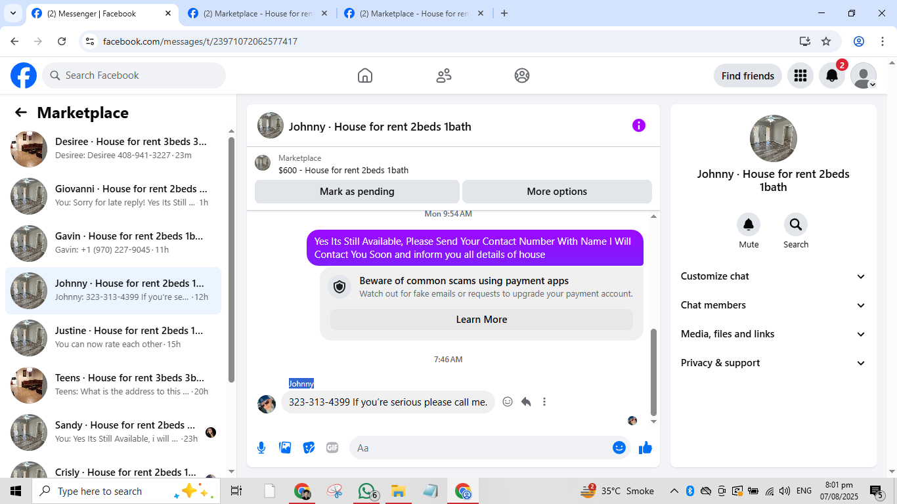Click Learn More on scam warning
Screen dimensions: 897x504
coord(481,320)
